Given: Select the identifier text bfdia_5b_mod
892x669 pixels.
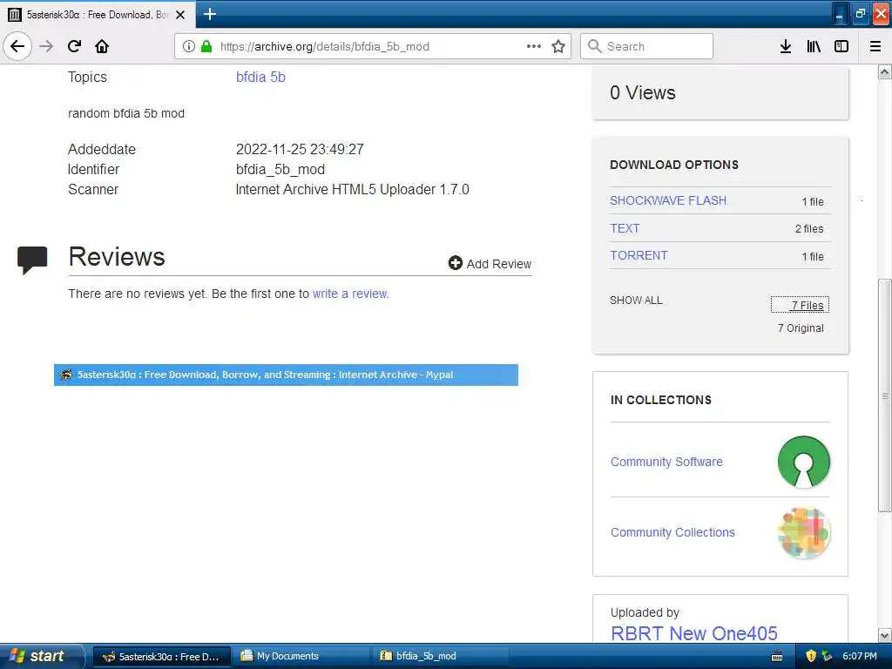Looking at the screenshot, I should click(x=280, y=170).
